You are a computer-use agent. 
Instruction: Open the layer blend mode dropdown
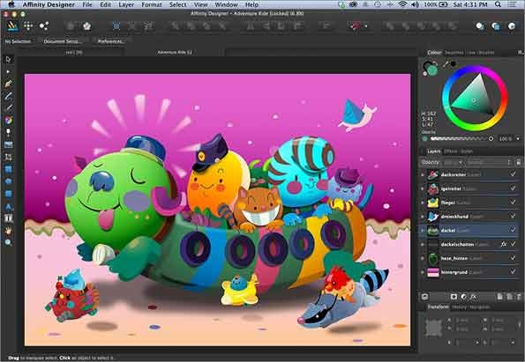tap(489, 162)
